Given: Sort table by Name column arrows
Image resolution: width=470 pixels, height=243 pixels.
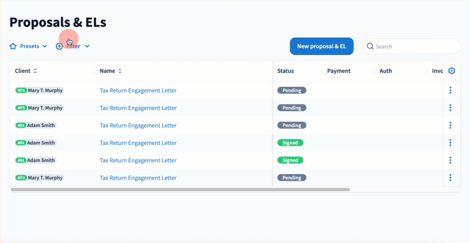Looking at the screenshot, I should pos(120,71).
